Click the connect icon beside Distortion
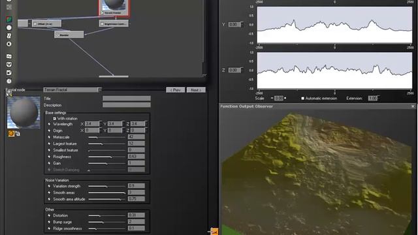This screenshot has height=235, width=418. point(49,215)
